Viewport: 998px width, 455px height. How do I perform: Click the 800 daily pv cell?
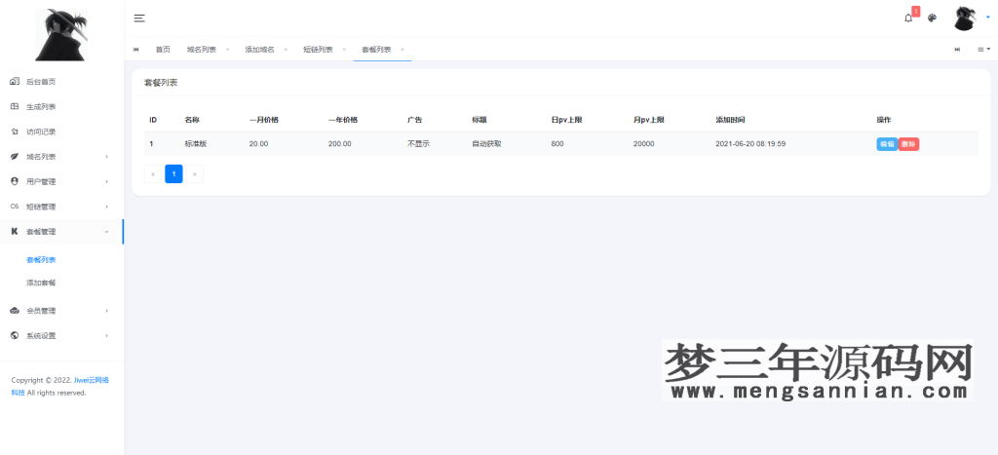click(x=557, y=144)
